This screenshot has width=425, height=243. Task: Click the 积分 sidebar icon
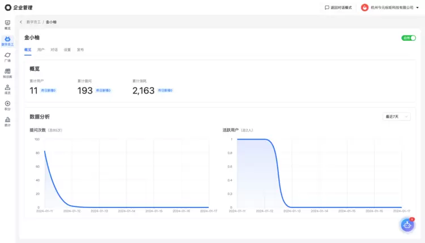click(7, 105)
